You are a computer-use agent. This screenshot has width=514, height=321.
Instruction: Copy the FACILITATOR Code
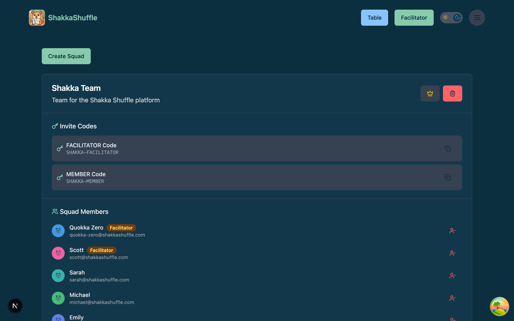448,148
